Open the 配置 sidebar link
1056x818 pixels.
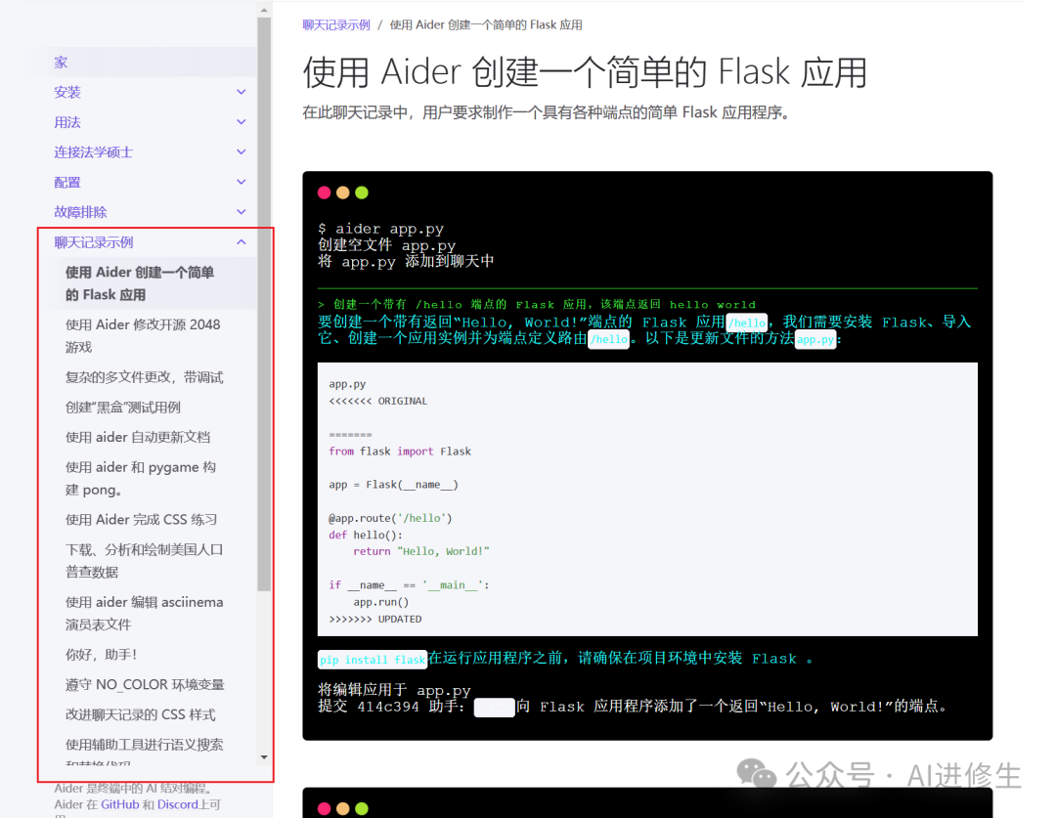(67, 182)
